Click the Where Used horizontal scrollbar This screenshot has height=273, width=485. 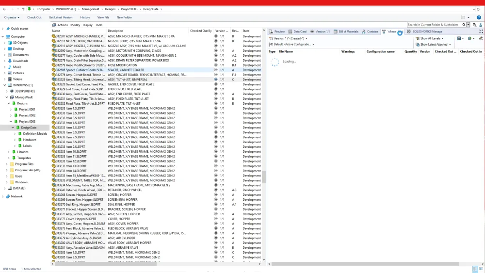click(365, 264)
